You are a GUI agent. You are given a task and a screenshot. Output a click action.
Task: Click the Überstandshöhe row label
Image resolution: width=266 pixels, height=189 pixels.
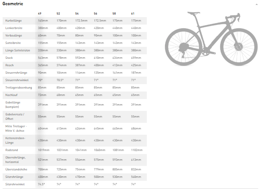click(x=16, y=169)
